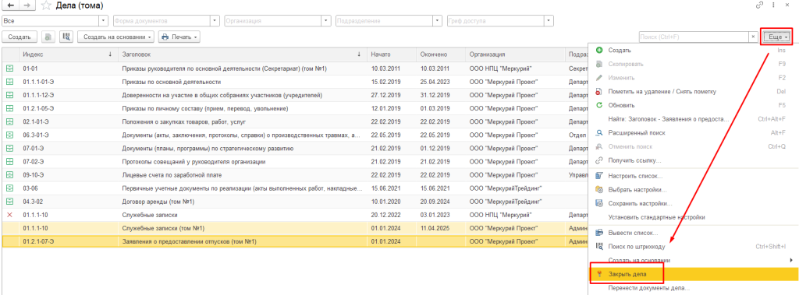
Task: Click the case icon of row 02.1-01-Э
Action: 9,121
